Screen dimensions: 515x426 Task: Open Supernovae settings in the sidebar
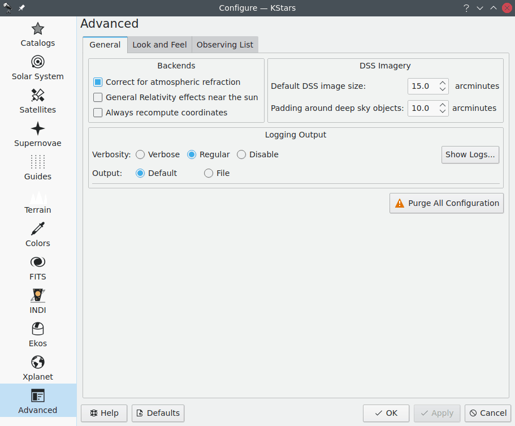click(x=38, y=135)
